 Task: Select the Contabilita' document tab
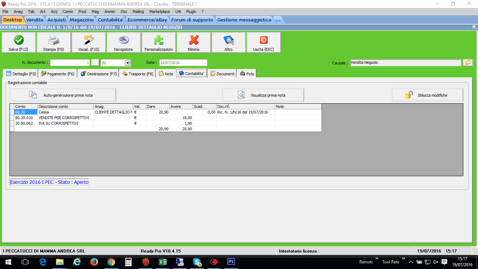(x=191, y=74)
